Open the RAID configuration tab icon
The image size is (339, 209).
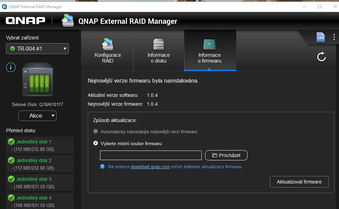click(107, 45)
